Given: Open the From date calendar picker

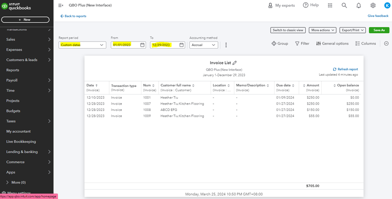Looking at the screenshot, I should 143,45.
